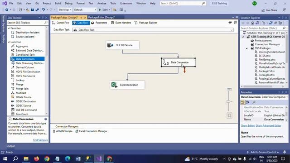
Task: Open the Windows Start menu
Action: point(5,159)
